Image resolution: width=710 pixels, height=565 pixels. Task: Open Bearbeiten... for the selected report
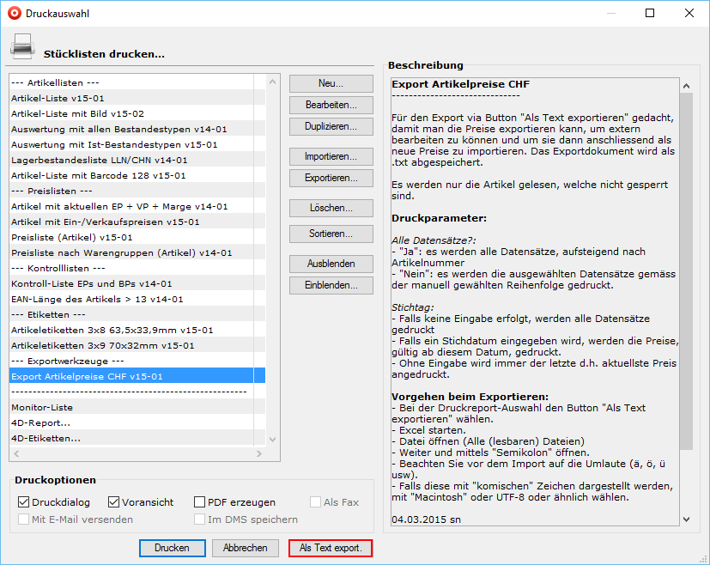pos(331,105)
